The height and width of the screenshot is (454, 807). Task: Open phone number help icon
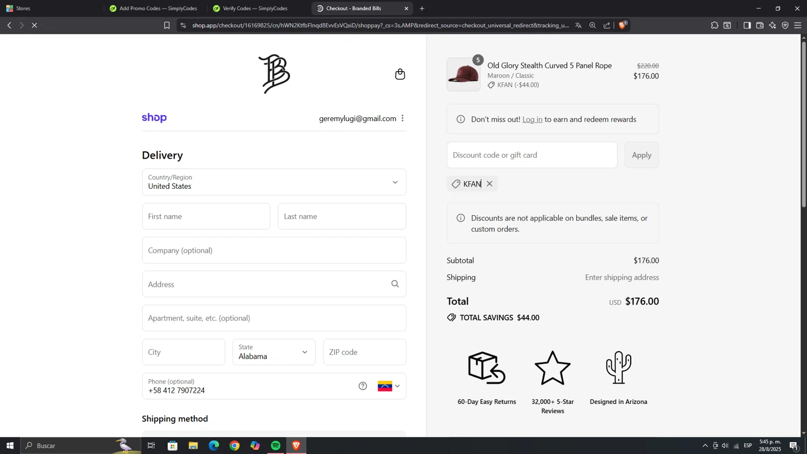(x=363, y=386)
